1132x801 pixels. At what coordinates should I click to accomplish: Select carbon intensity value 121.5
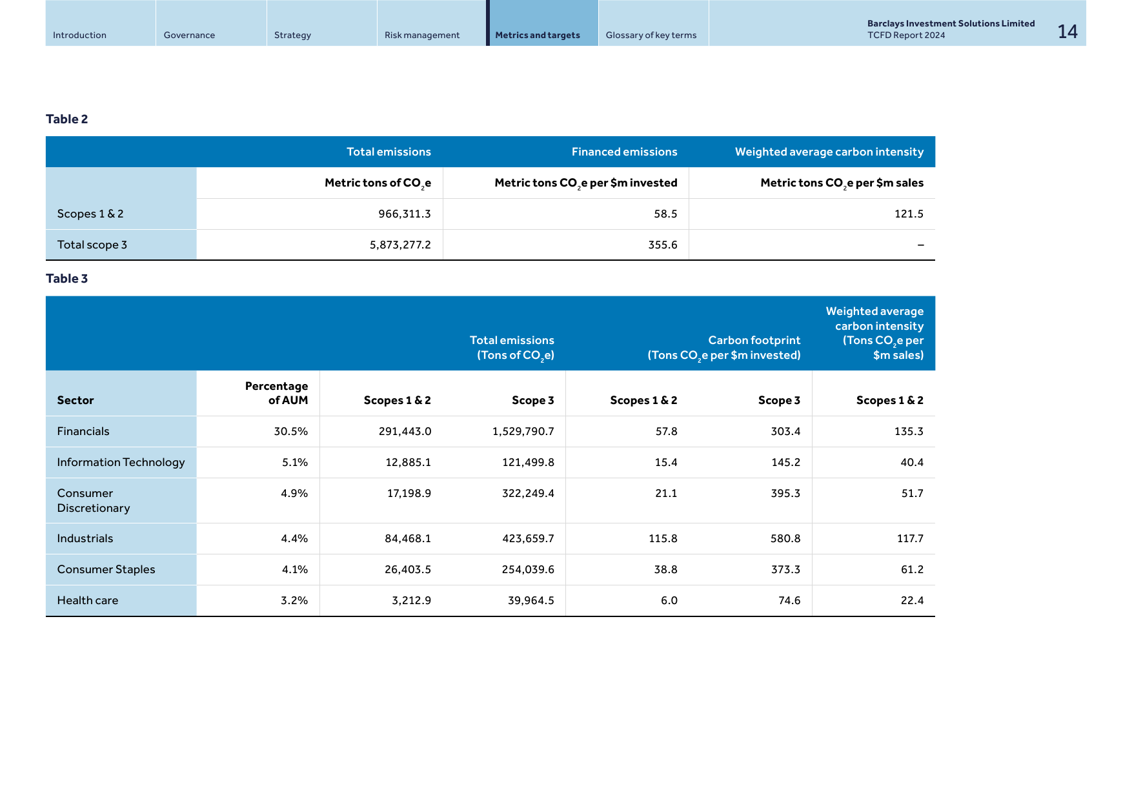[x=909, y=214]
